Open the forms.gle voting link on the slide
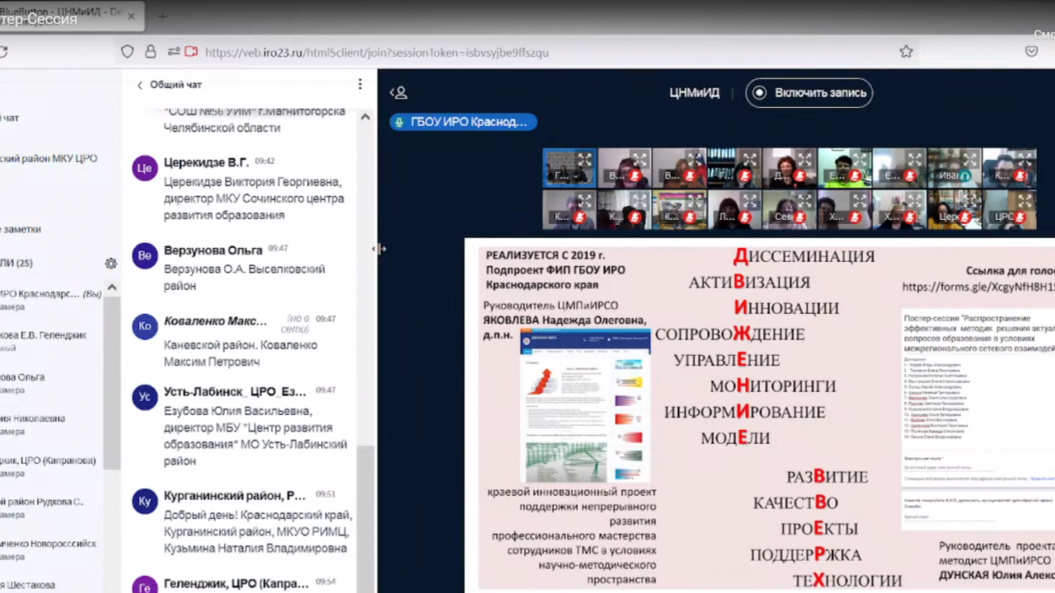This screenshot has height=593, width=1055. pyautogui.click(x=978, y=287)
